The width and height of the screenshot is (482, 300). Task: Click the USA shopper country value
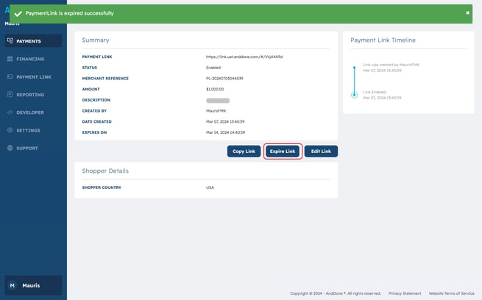point(210,187)
